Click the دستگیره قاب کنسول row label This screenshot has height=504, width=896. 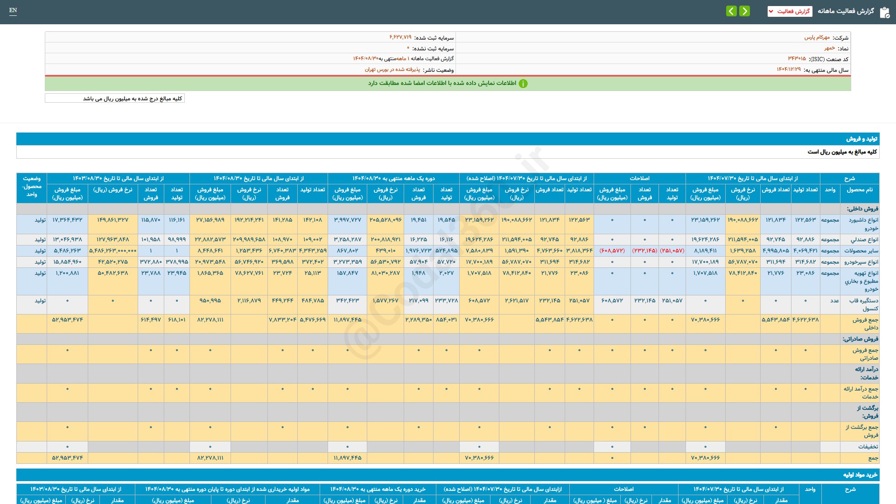pos(863,304)
